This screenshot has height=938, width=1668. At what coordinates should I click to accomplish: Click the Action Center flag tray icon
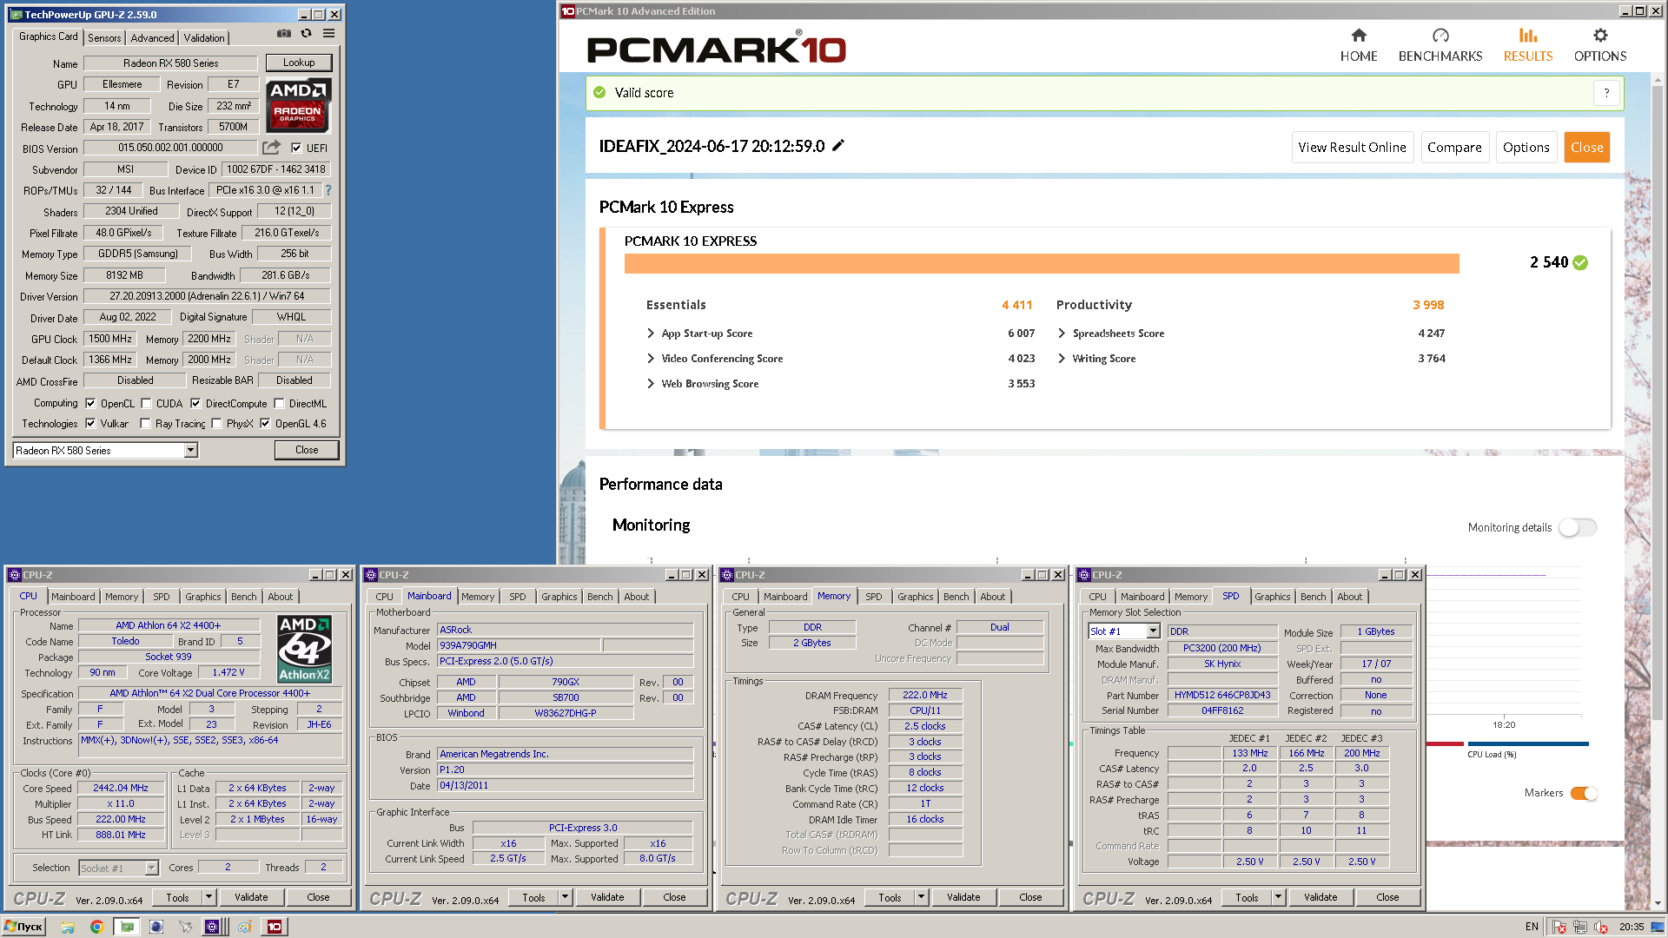1559,927
